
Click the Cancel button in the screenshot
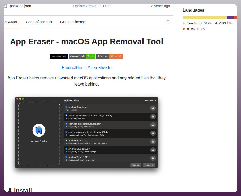136,165
